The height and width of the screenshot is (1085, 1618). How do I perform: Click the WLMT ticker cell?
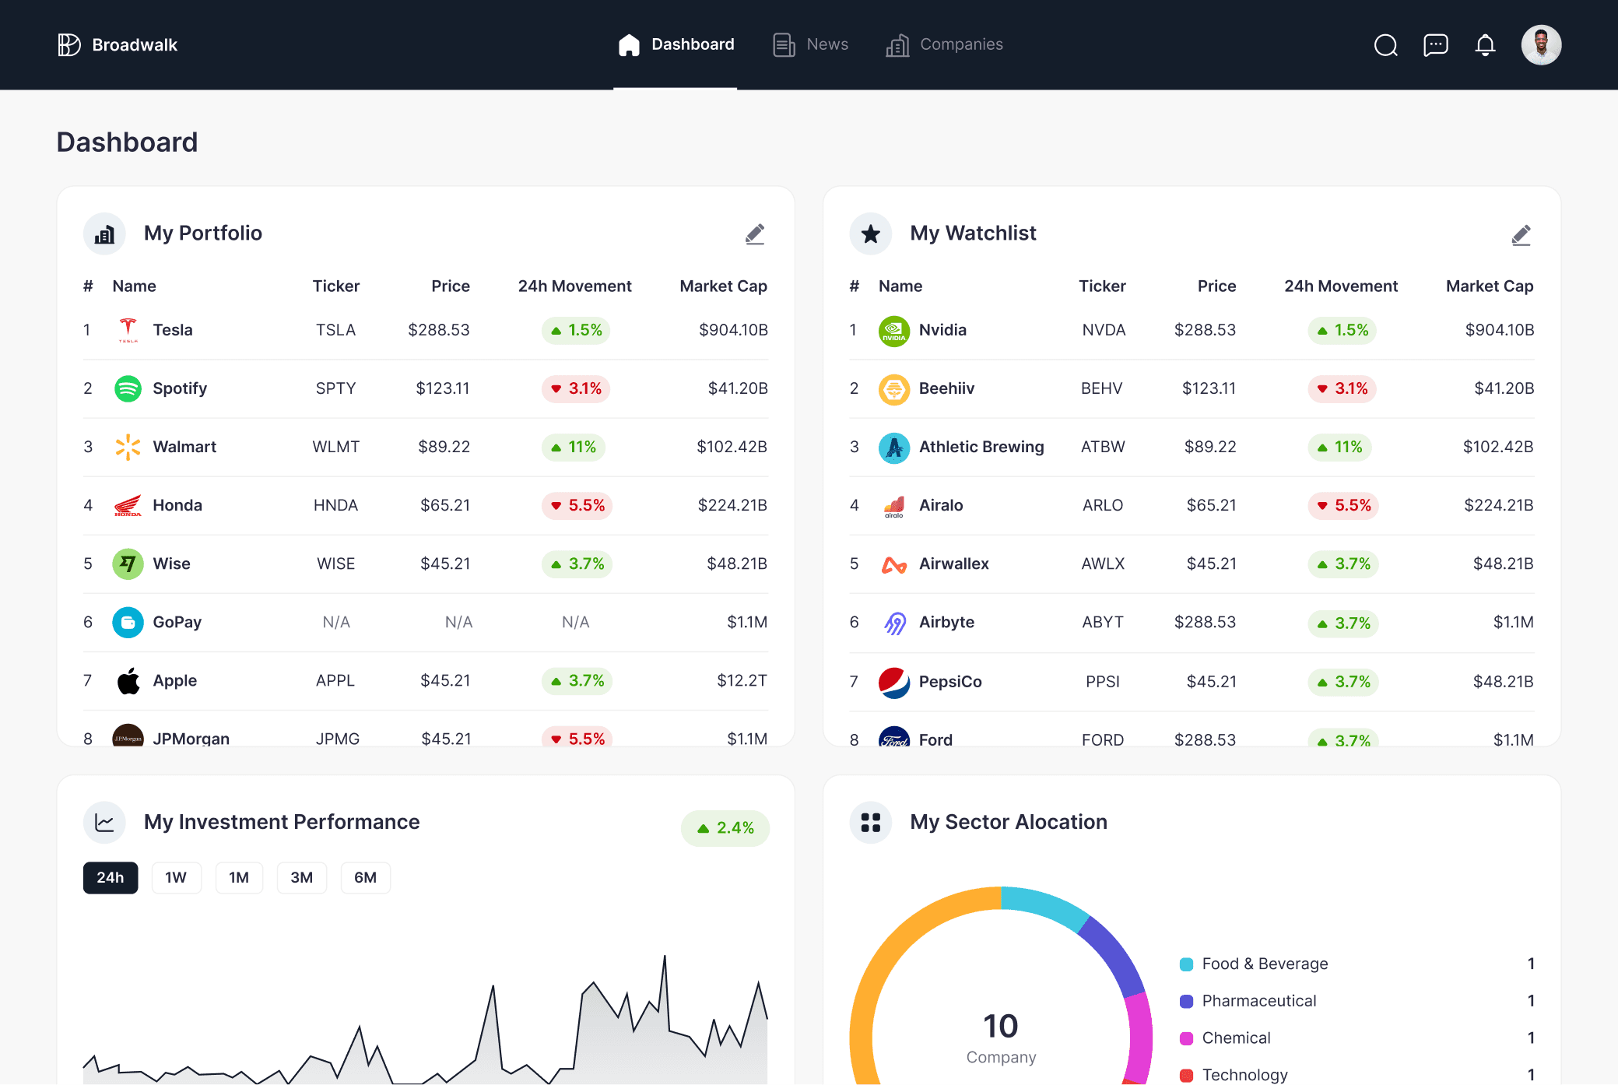point(335,447)
